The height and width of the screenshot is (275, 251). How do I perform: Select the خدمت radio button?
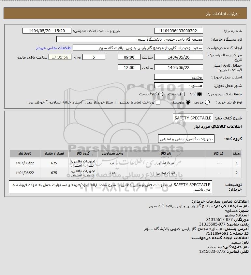(x=183, y=94)
